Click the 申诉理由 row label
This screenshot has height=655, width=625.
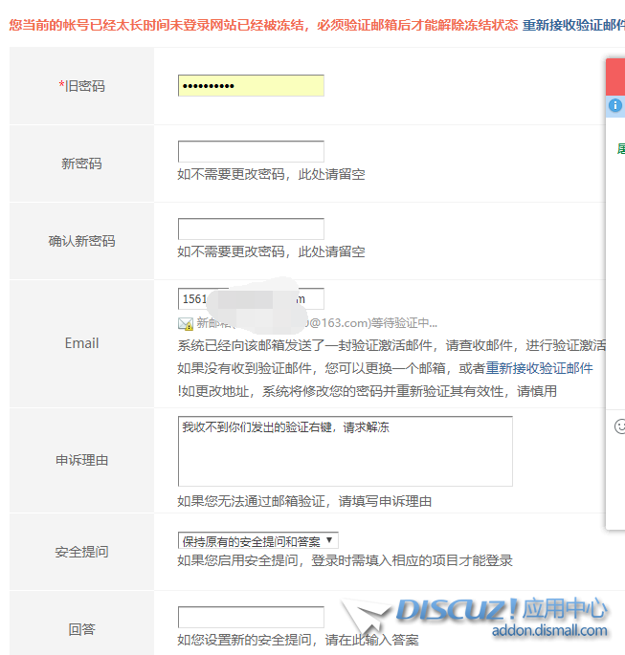81,460
